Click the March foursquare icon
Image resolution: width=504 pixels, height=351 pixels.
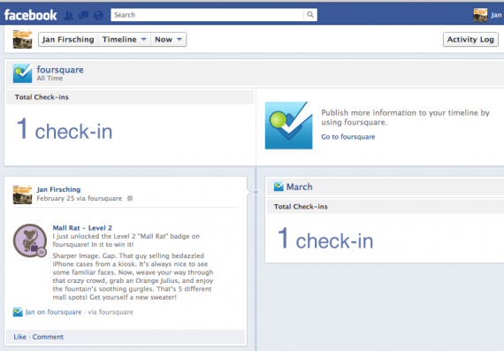point(279,187)
